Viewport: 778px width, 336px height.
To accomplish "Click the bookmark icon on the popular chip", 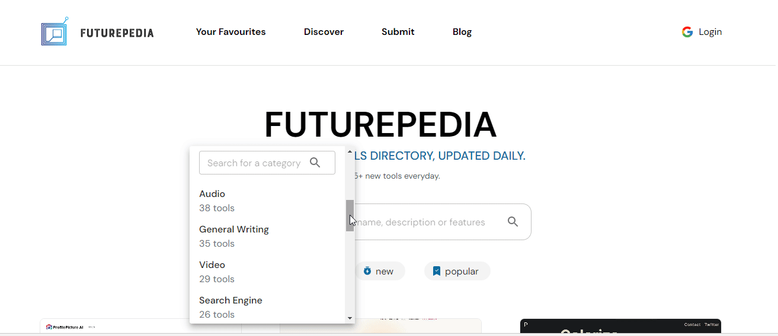I will [x=437, y=271].
